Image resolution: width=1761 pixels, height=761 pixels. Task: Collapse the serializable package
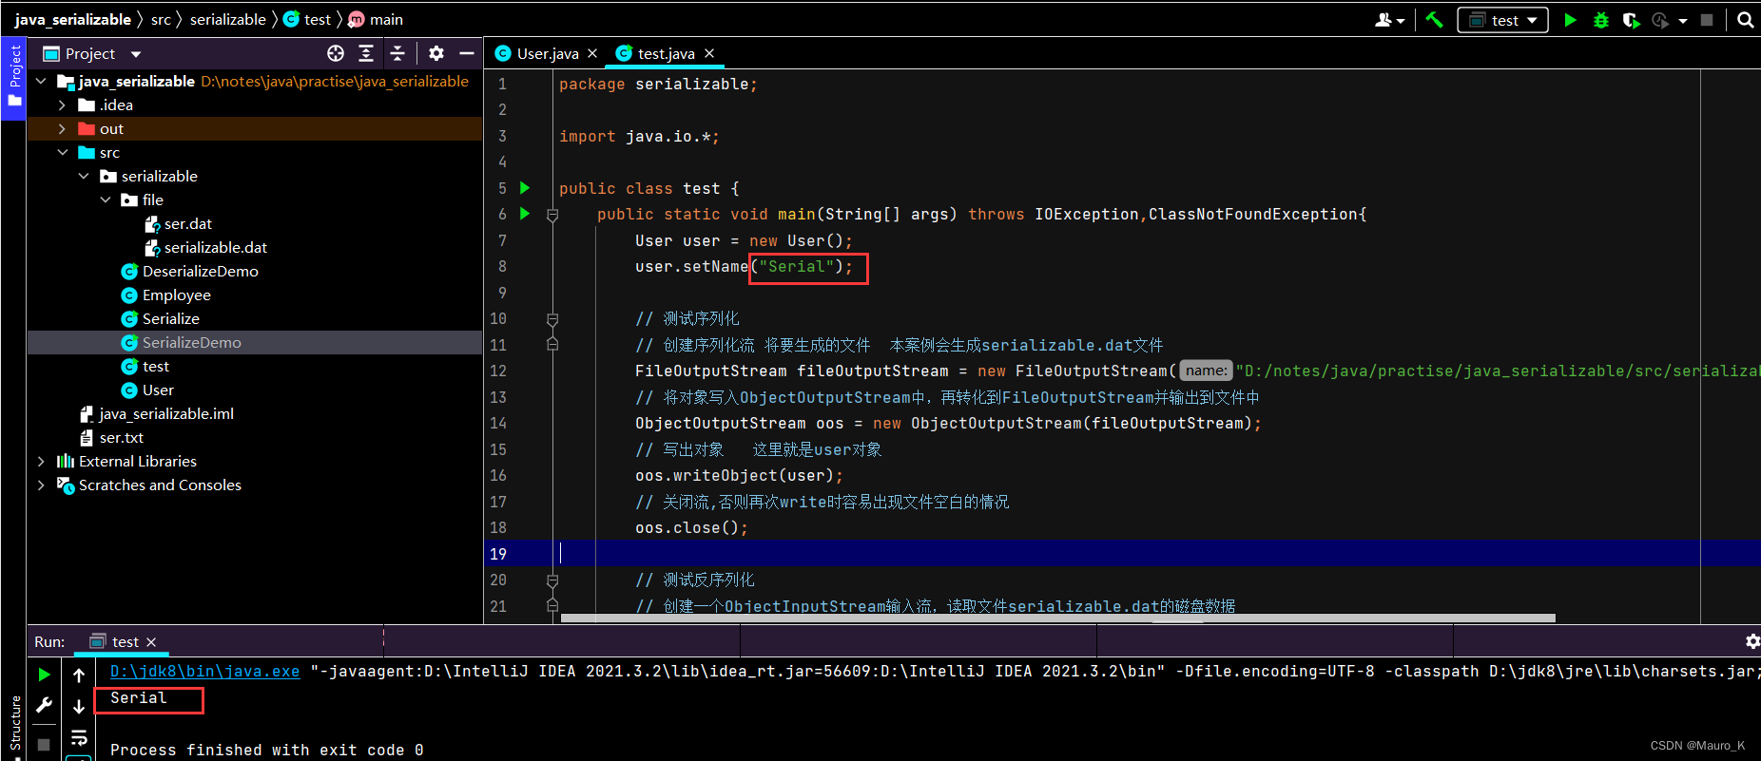point(85,177)
